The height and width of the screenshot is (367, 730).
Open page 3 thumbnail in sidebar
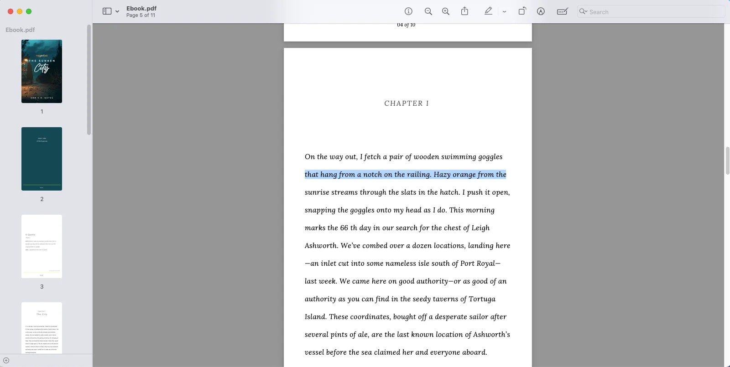click(42, 246)
